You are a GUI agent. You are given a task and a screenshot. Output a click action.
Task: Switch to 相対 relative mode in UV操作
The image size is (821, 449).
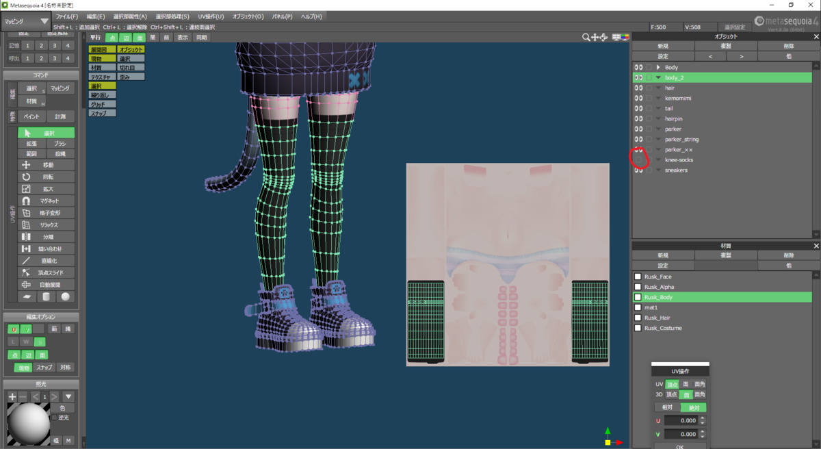point(667,407)
